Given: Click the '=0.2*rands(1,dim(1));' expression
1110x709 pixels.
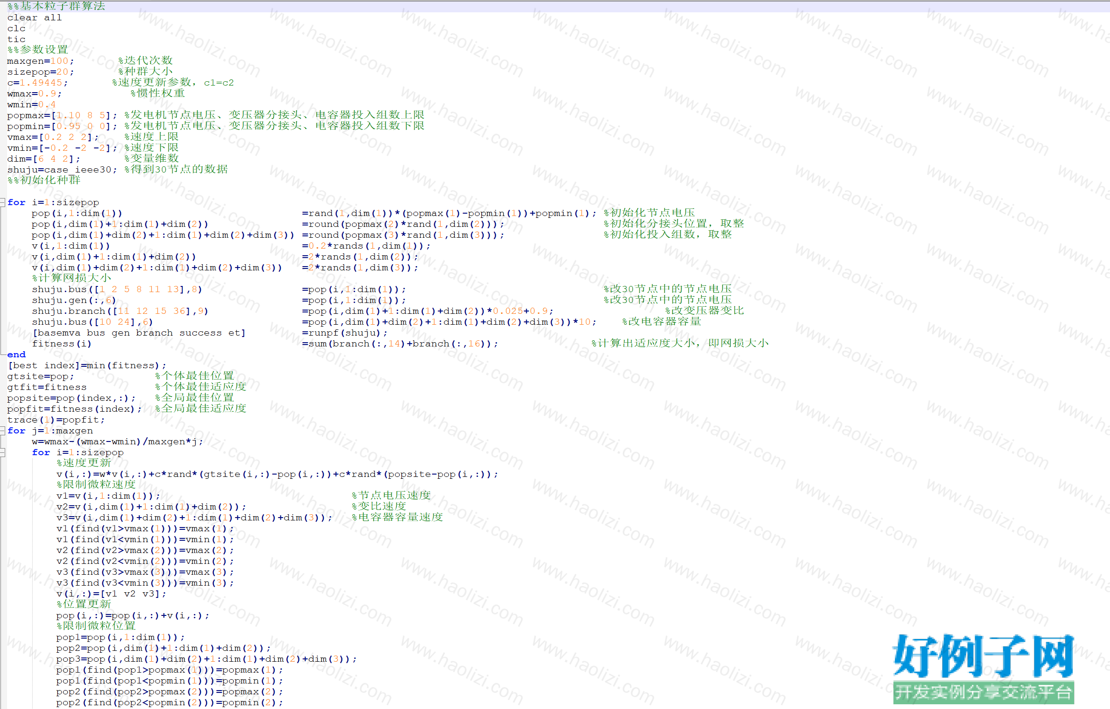Looking at the screenshot, I should coord(366,246).
